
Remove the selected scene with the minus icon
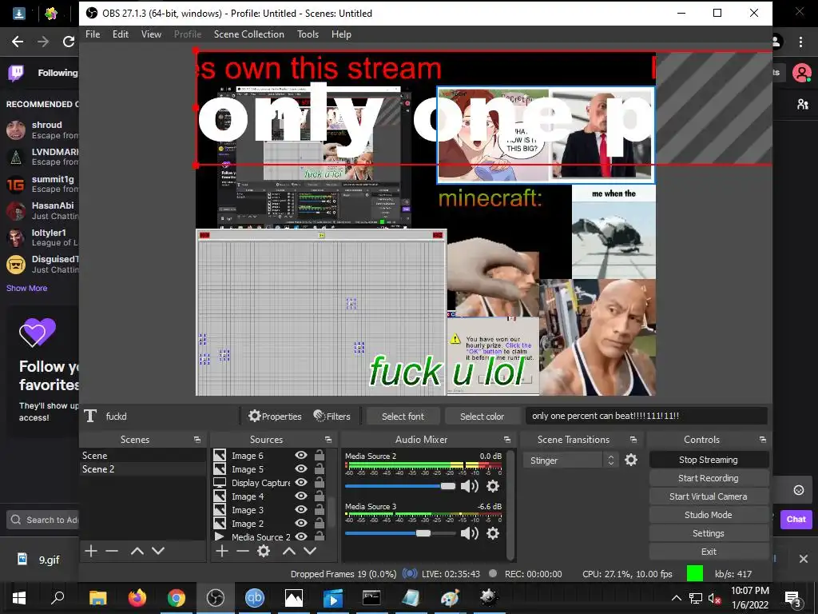[x=112, y=551]
